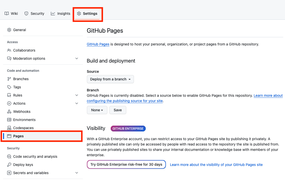
Task: Select Webhooks label in sidebar
Action: point(22,112)
